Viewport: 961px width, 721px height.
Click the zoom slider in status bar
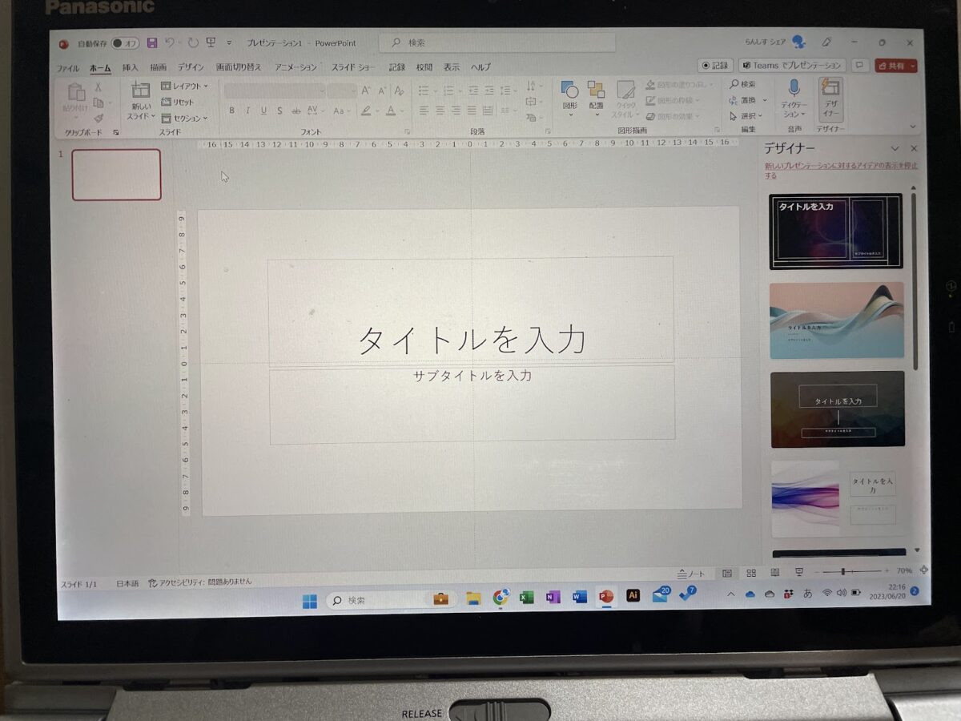point(844,571)
